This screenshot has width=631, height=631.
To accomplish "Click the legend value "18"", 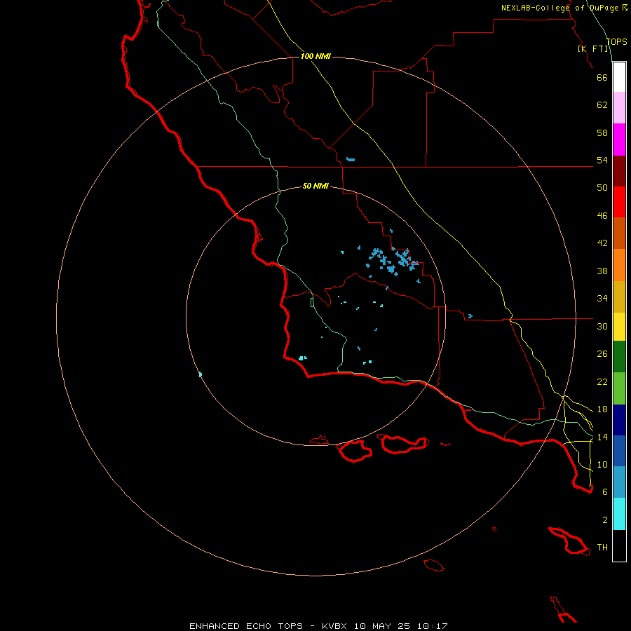I will (602, 409).
